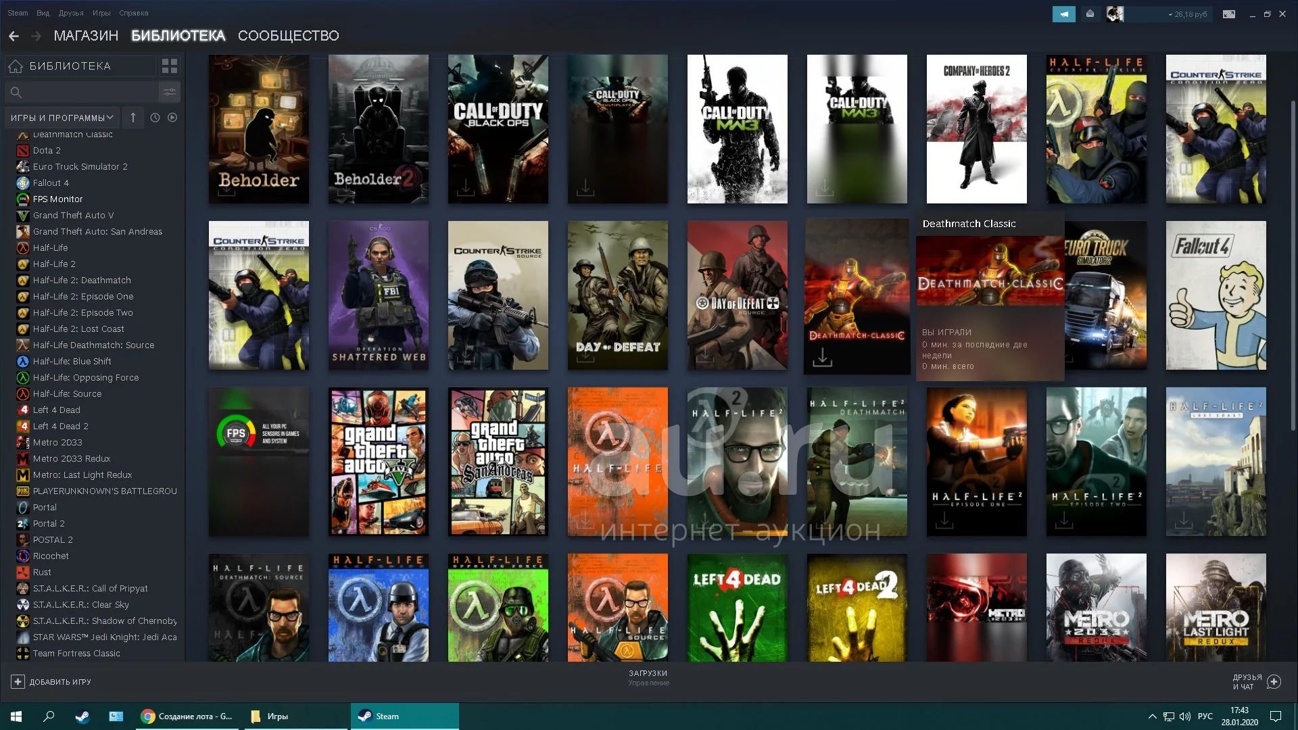Expand the ИГРЫ И ПРОГРАММЫ dropdown
Screen dimensions: 1298x730
click(x=62, y=118)
